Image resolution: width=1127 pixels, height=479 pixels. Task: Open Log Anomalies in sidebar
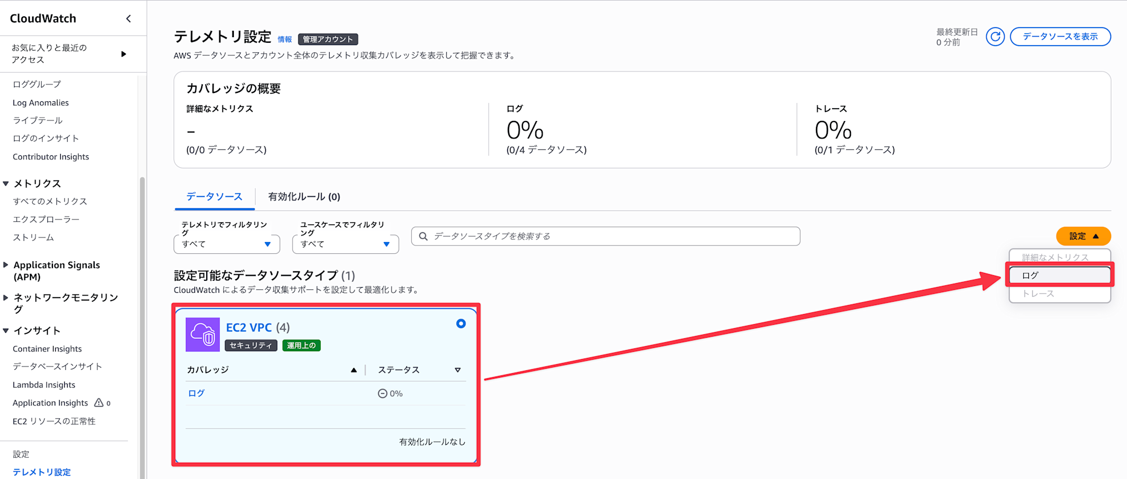coord(41,102)
